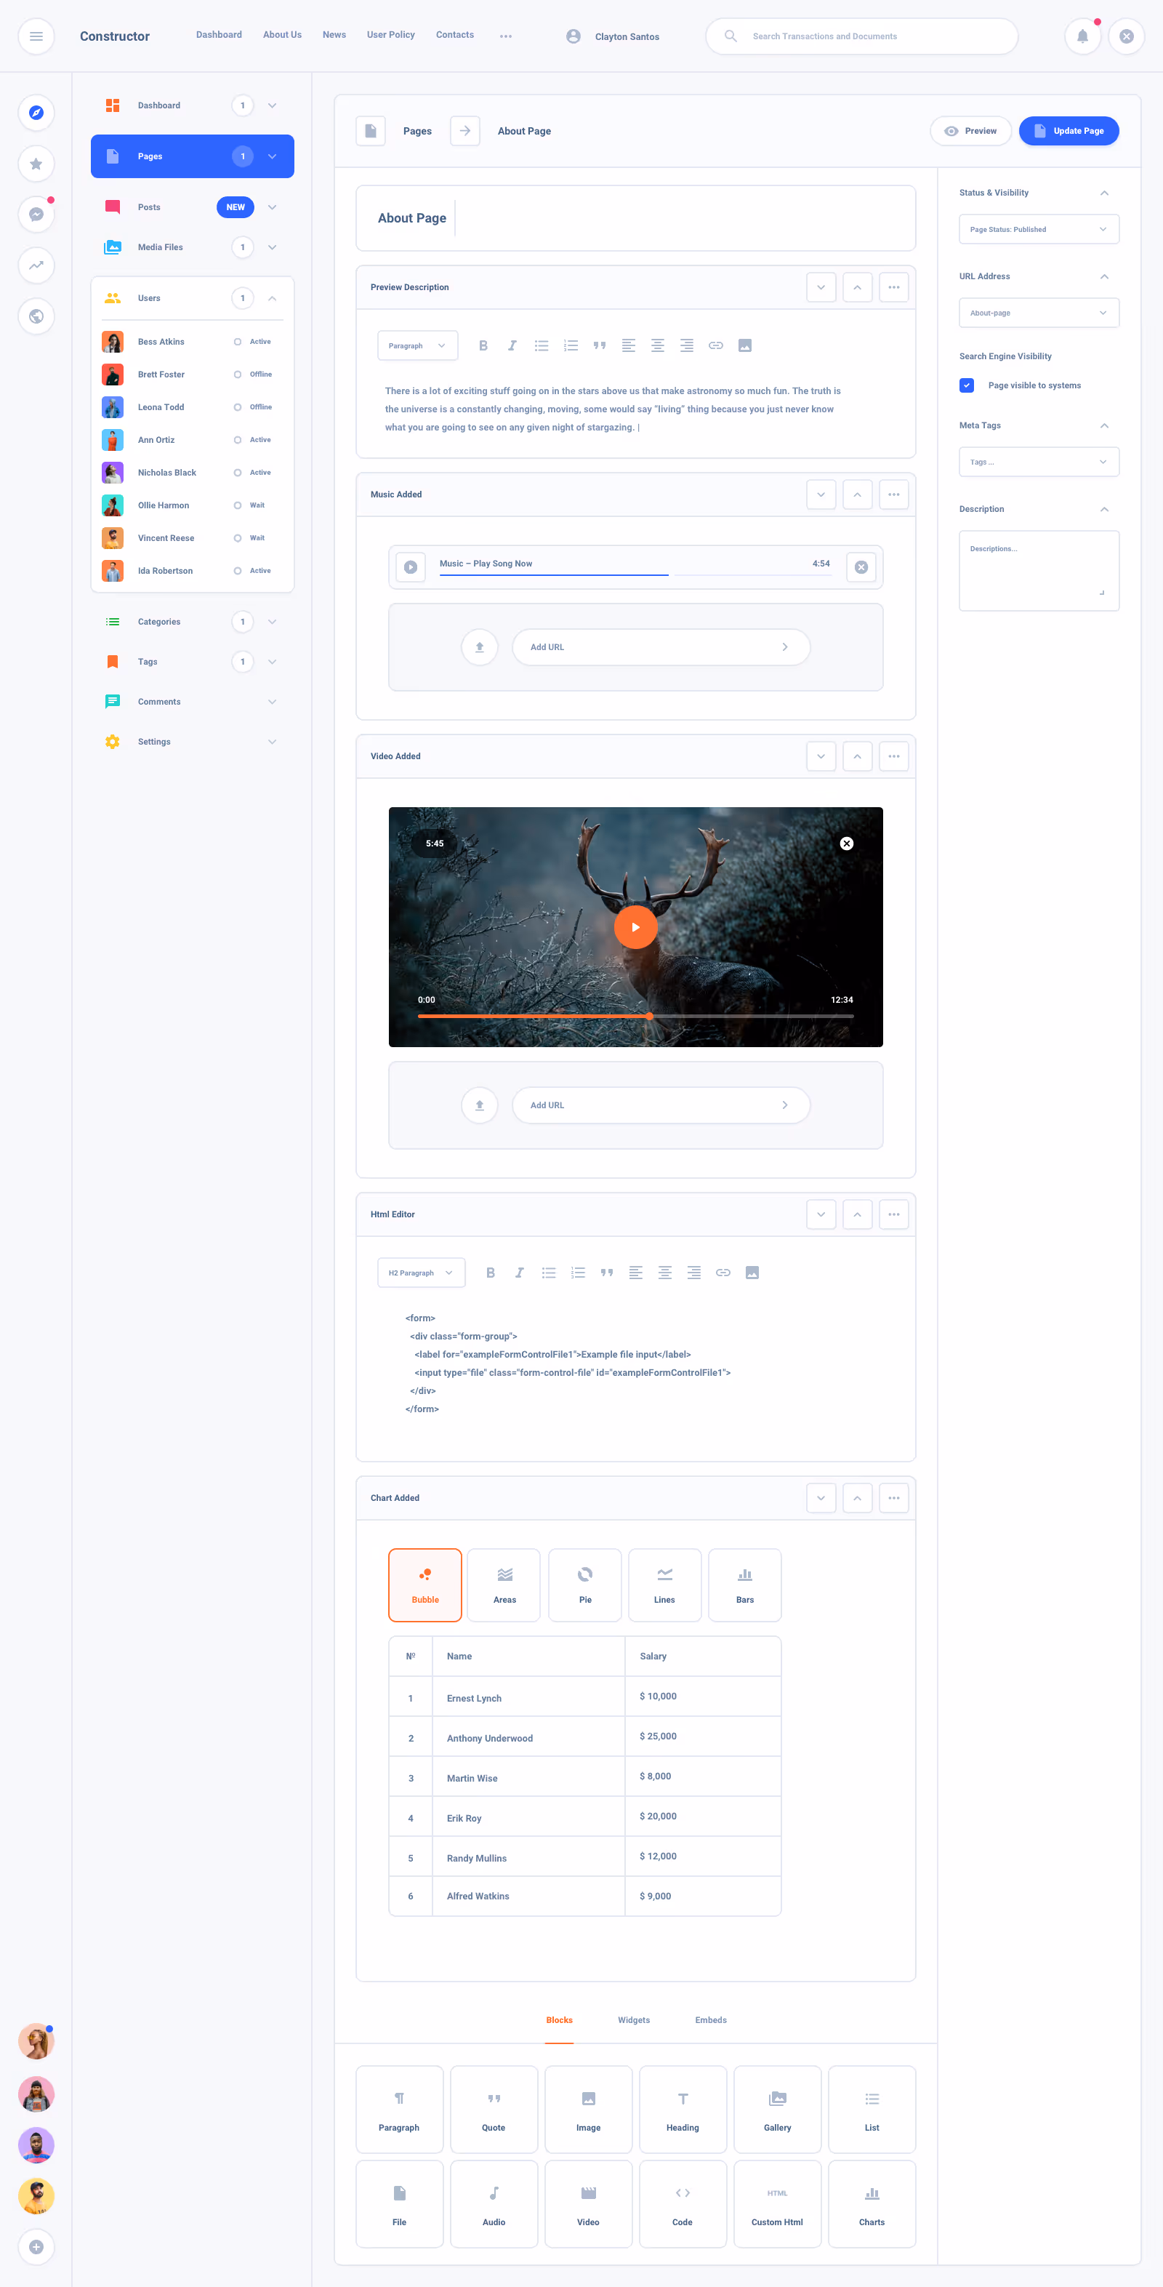Screen dimensions: 1163x2287
Task: Click Update Page button
Action: [1068, 130]
